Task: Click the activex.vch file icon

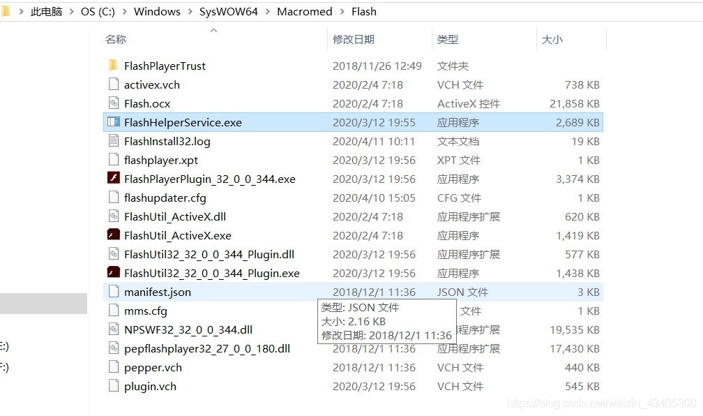Action: click(114, 84)
